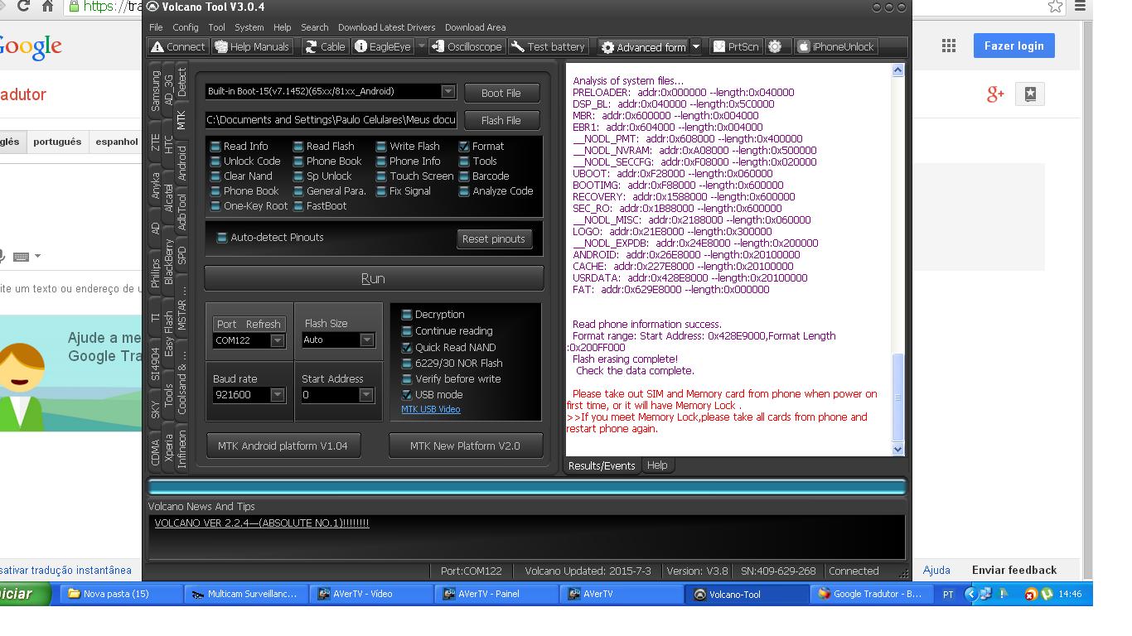Open Download Latest Drivers menu
The width and height of the screenshot is (1132, 636).
386,27
